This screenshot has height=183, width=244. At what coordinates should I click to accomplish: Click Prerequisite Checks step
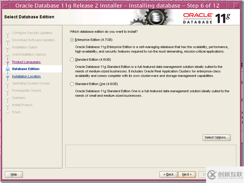pyautogui.click(x=27, y=90)
